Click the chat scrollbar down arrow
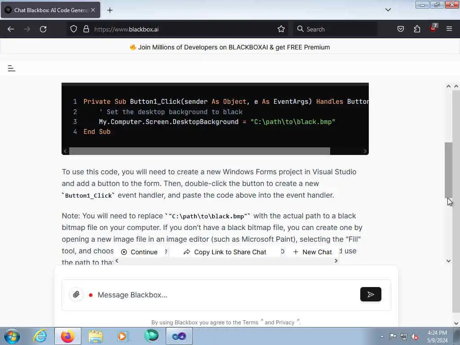The height and width of the screenshot is (345, 460). (x=448, y=261)
